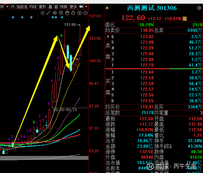Zoom in with the plus circle icon

[79, 13]
